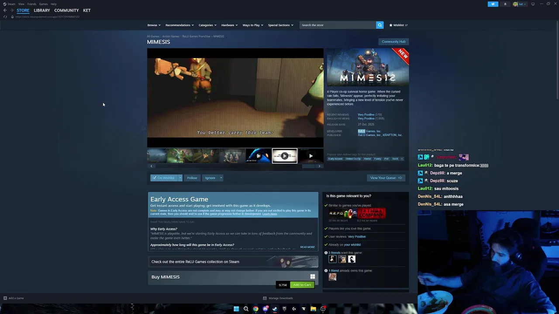
Task: Click the Windows platform icon on Buy MIMESIS
Action: [x=312, y=276]
